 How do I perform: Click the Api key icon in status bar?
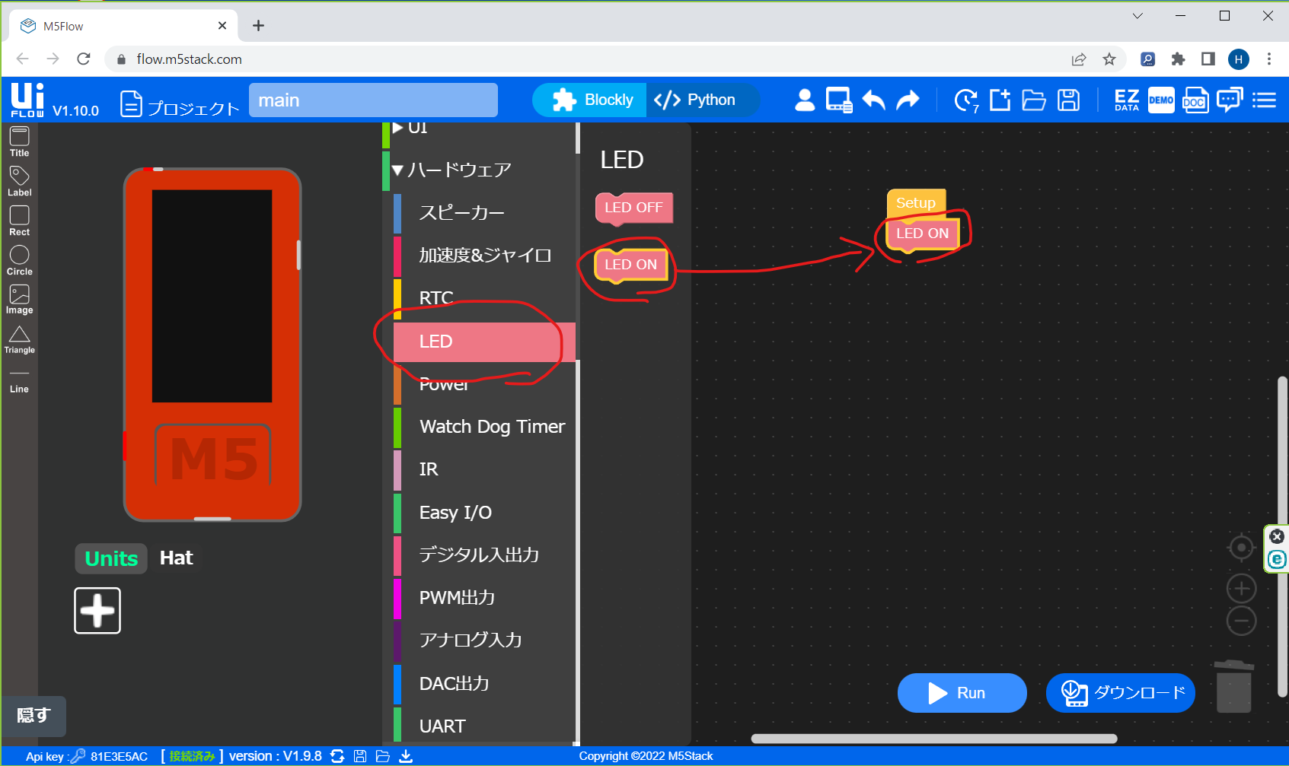tap(78, 756)
